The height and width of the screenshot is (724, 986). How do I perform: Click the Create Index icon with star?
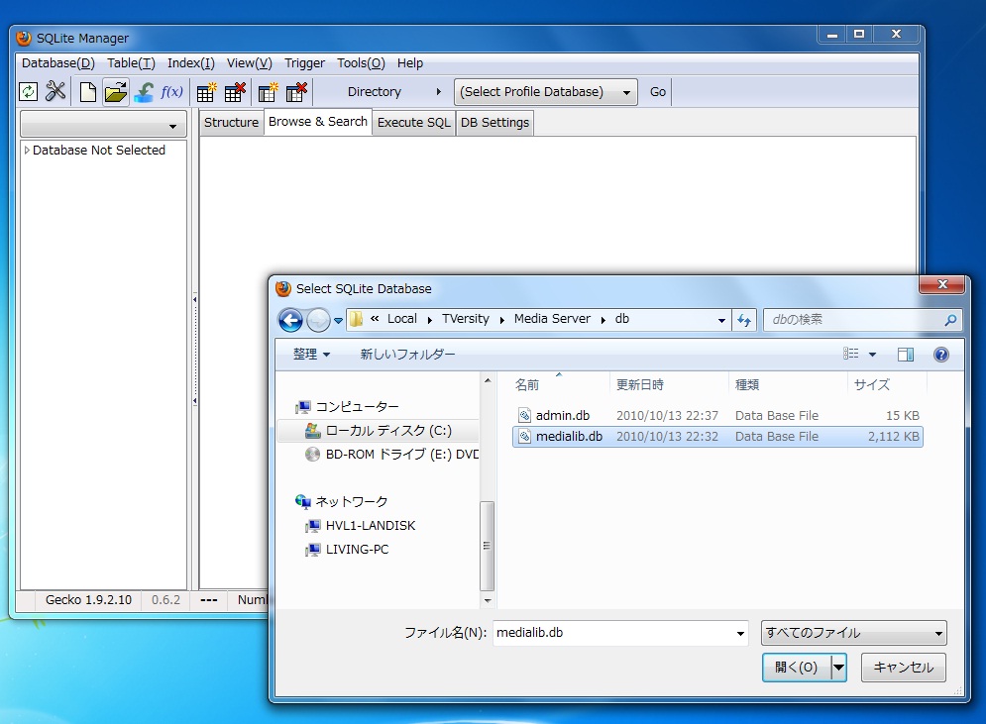[268, 92]
